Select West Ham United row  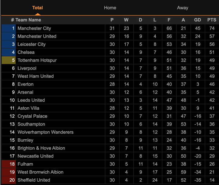(35, 76)
